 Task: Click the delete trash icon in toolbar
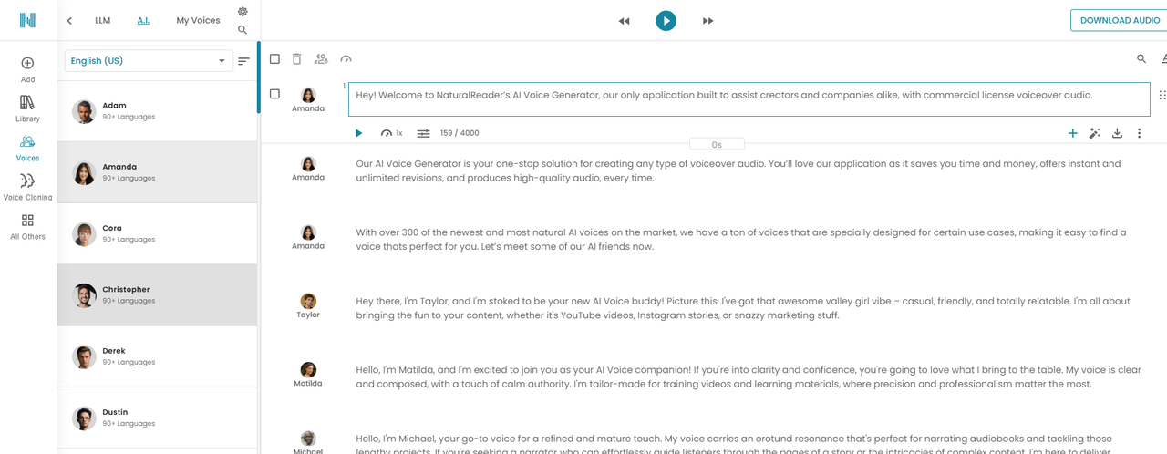[x=296, y=59]
